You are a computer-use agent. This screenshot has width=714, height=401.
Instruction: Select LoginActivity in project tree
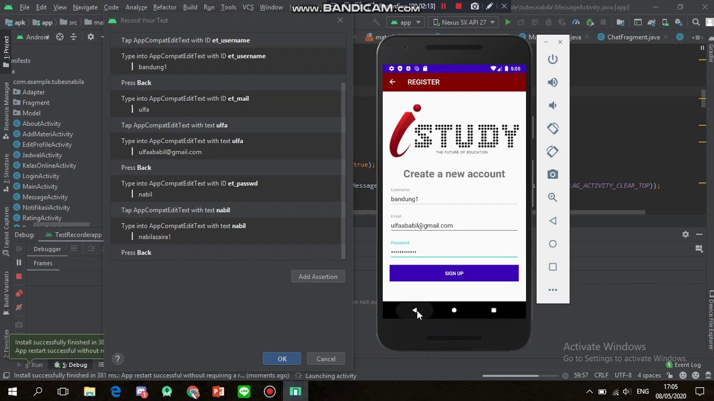(41, 176)
